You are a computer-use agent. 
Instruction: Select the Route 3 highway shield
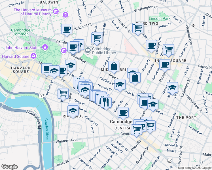pos(41,96)
